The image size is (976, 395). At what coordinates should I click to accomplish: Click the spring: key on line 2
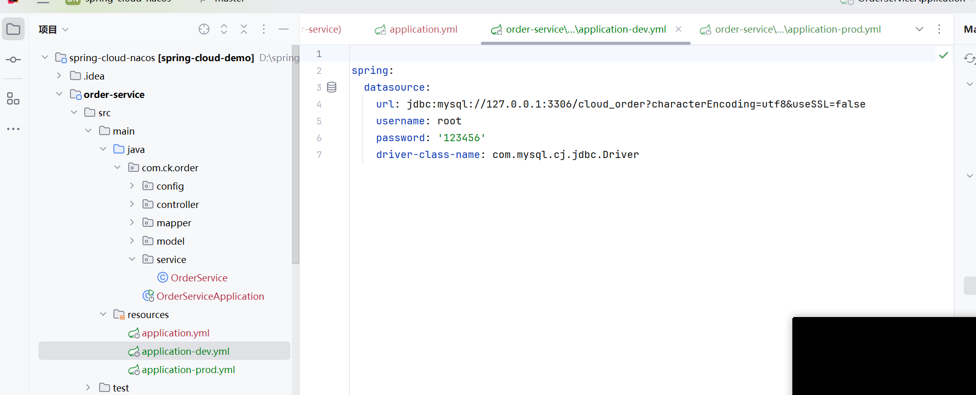(372, 70)
